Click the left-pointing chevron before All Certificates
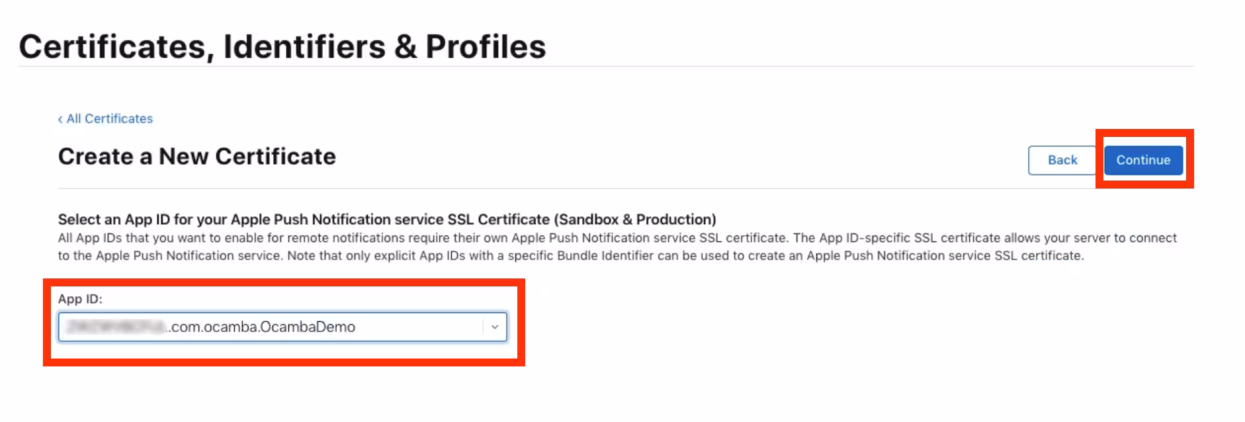The image size is (1245, 422). 60,118
